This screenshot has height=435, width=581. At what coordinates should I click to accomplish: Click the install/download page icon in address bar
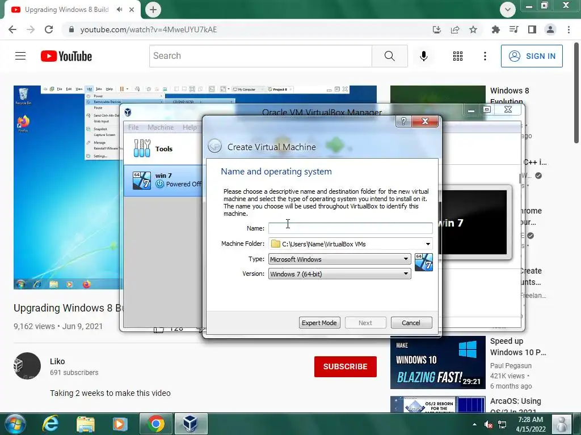(437, 29)
